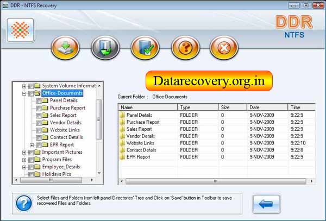Click the tree panel scroll up arrow

point(99,86)
